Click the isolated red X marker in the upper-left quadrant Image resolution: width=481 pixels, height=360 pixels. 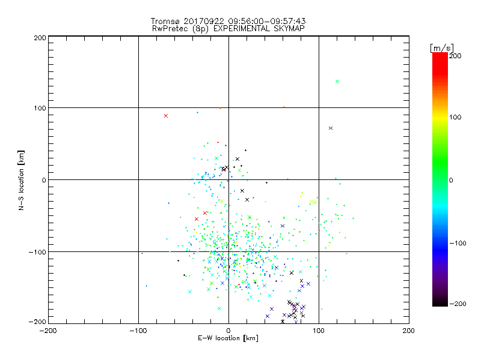166,116
